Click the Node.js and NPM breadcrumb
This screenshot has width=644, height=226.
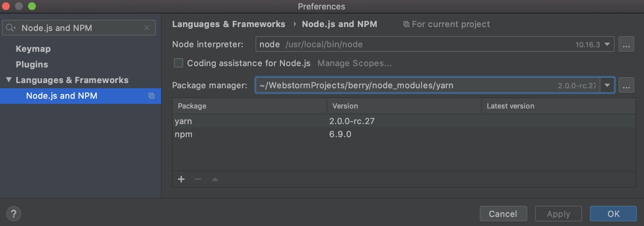pyautogui.click(x=339, y=24)
